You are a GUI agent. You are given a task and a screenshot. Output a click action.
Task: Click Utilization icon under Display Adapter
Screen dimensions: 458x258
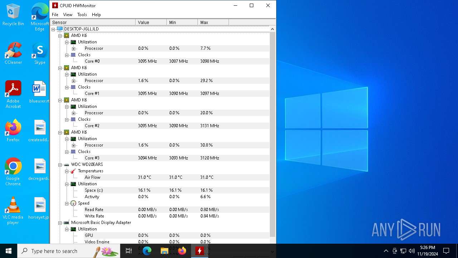point(73,229)
